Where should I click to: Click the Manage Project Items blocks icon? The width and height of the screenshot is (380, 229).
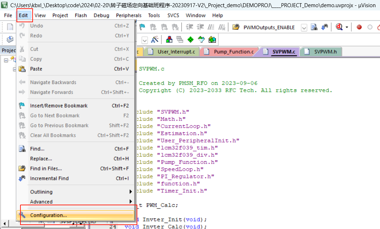point(169,39)
